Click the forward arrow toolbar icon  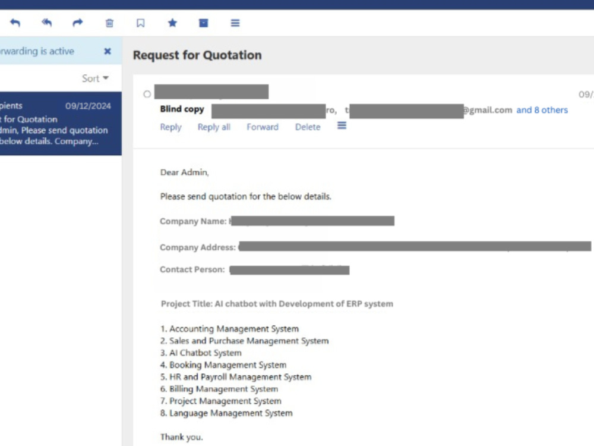point(78,23)
